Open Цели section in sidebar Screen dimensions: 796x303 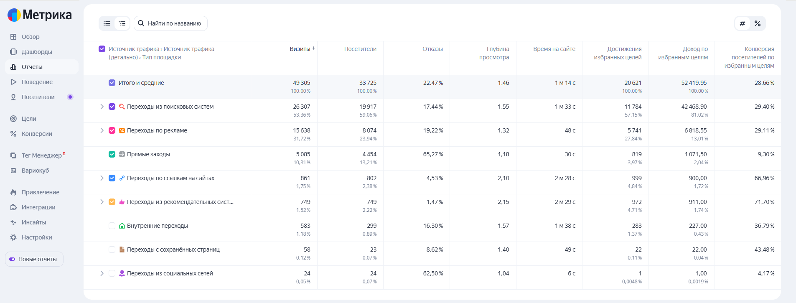[x=29, y=119]
